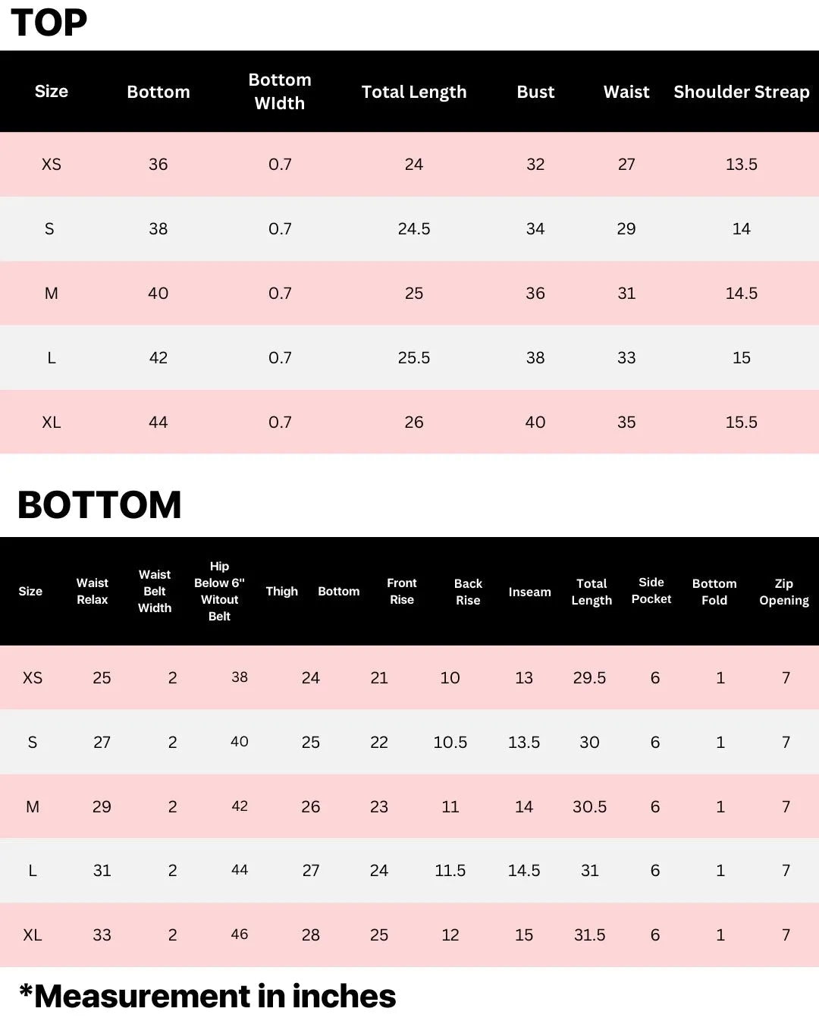Click the BOTTOM section heading
Image resolution: width=819 pixels, height=1024 pixels.
[x=99, y=504]
